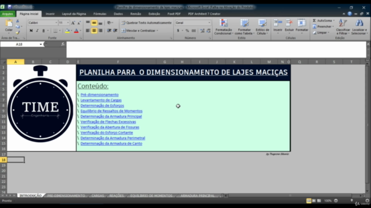The width and height of the screenshot is (371, 208).
Task: Switch to the CARGAS sheet tab
Action: 97,196
